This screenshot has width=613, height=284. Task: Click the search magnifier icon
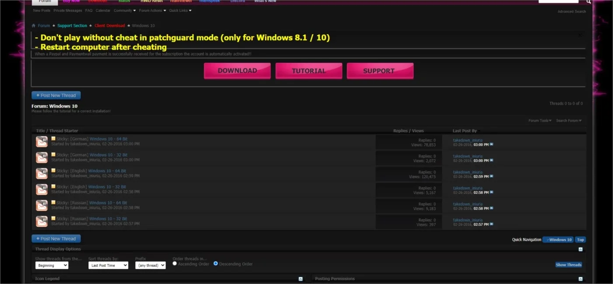(588, 2)
